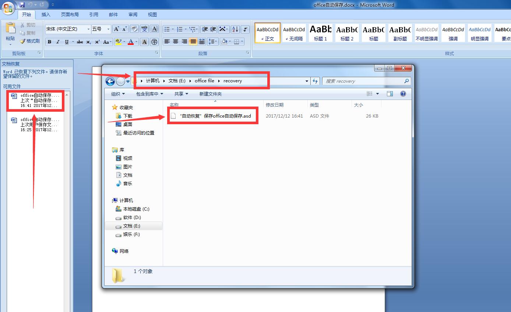Switch to the 邮件 ribbon tab
Screen dimensions: 511x312
coord(113,15)
